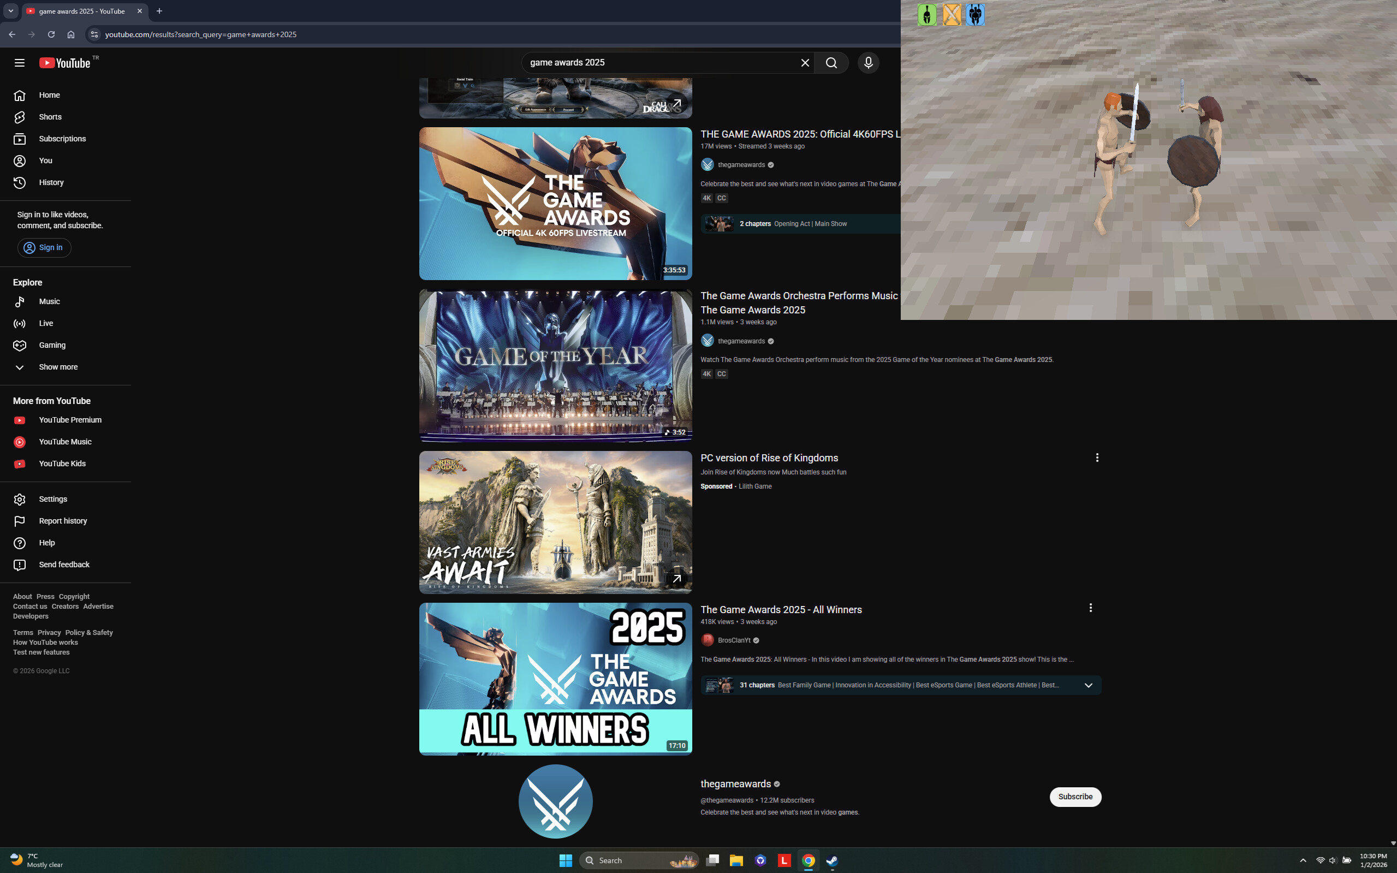
Task: Clear the search query using the X icon
Action: pyautogui.click(x=805, y=62)
